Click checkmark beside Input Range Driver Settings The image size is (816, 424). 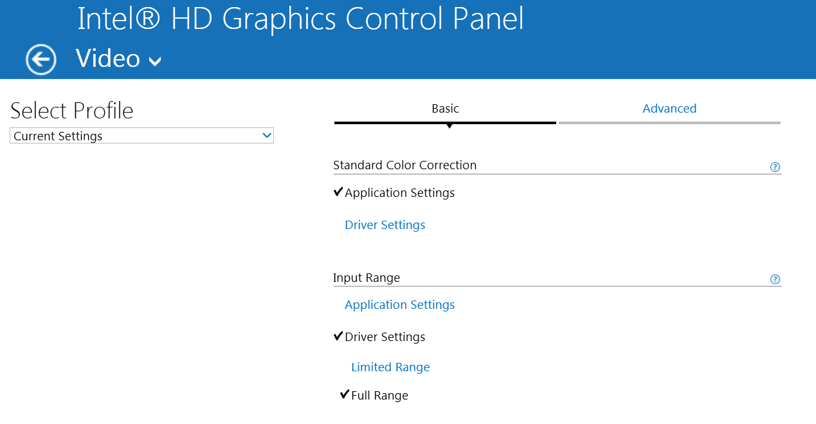pos(338,336)
